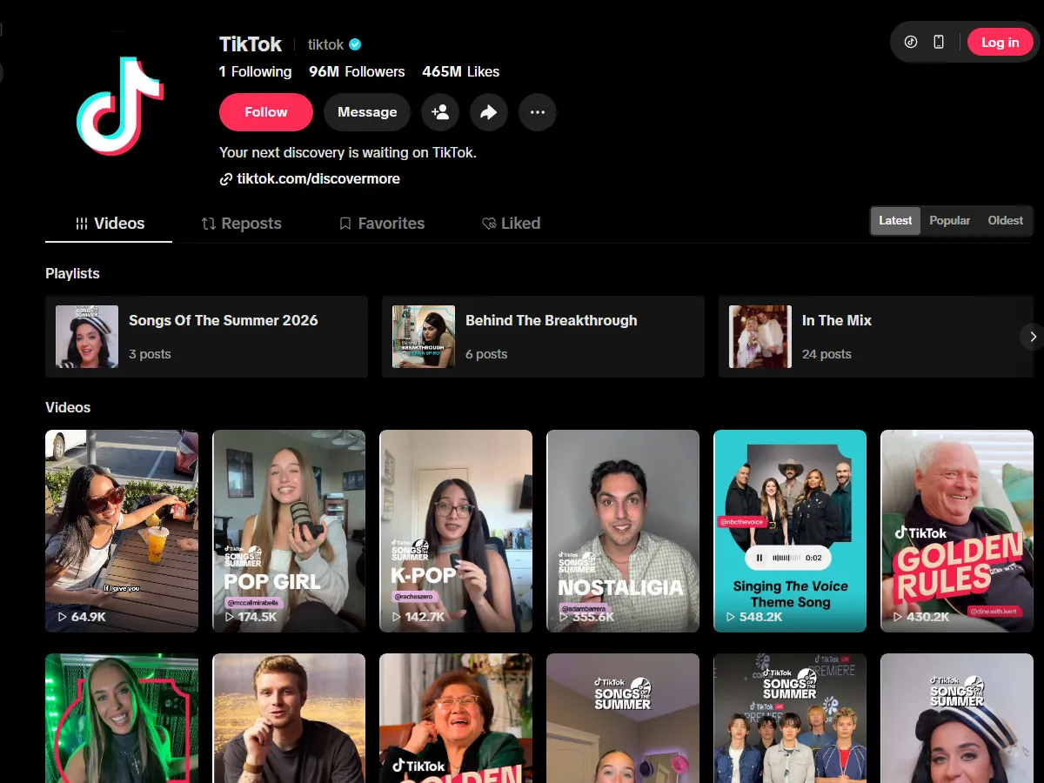Switch to the Videos tab
This screenshot has height=783, width=1044.
[109, 224]
